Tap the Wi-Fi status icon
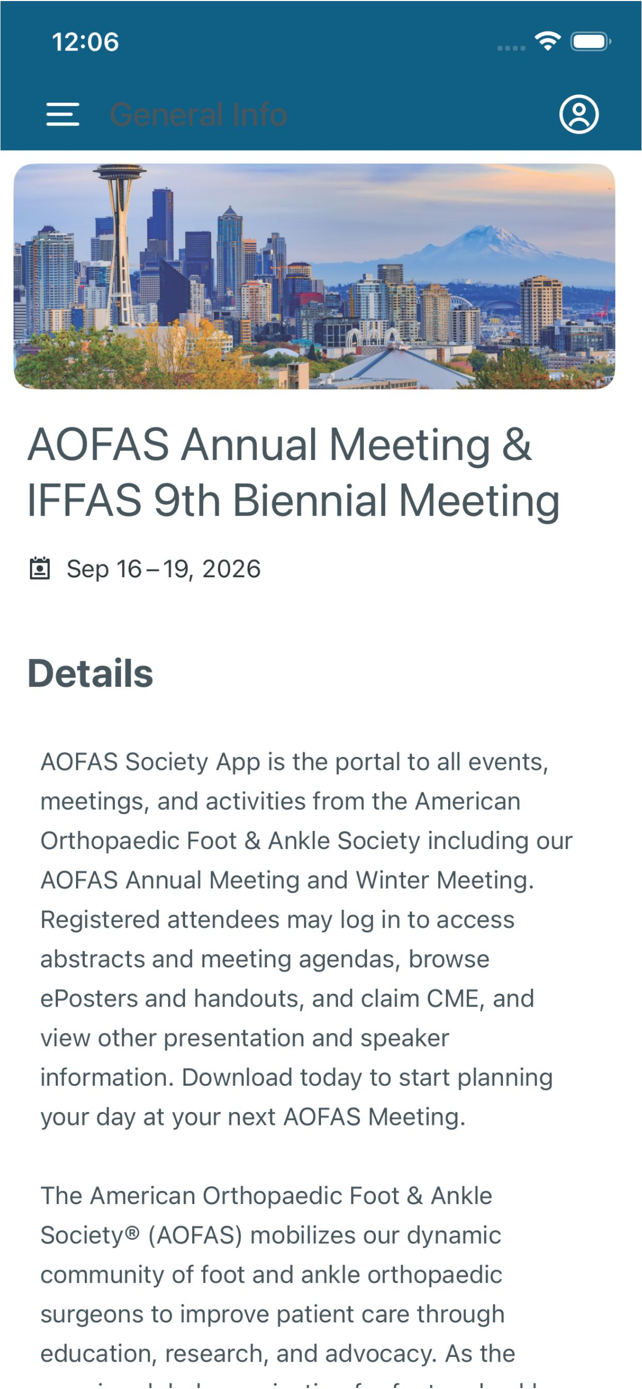Viewport: 642px width, 1389px height. pyautogui.click(x=547, y=41)
